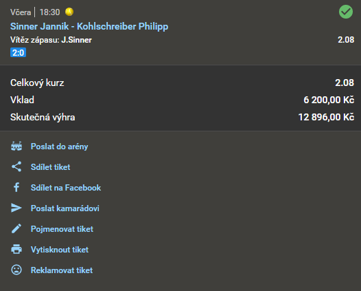Click the printer icon
The image size is (361, 291).
[x=16, y=249]
